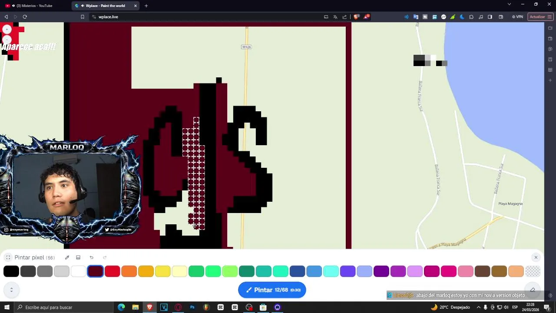Viewport: 556px width, 313px height.
Task: Open the media control music note
Action: pyautogui.click(x=480, y=17)
